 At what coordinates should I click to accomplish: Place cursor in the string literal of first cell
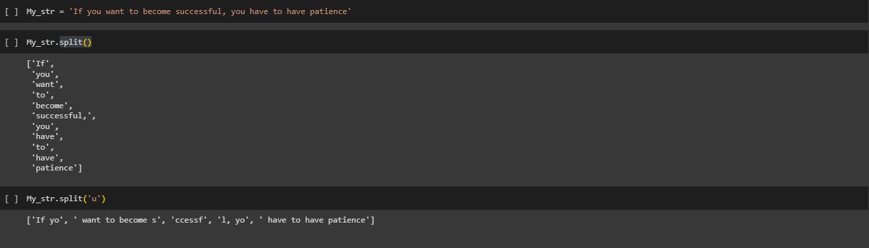tap(210, 12)
